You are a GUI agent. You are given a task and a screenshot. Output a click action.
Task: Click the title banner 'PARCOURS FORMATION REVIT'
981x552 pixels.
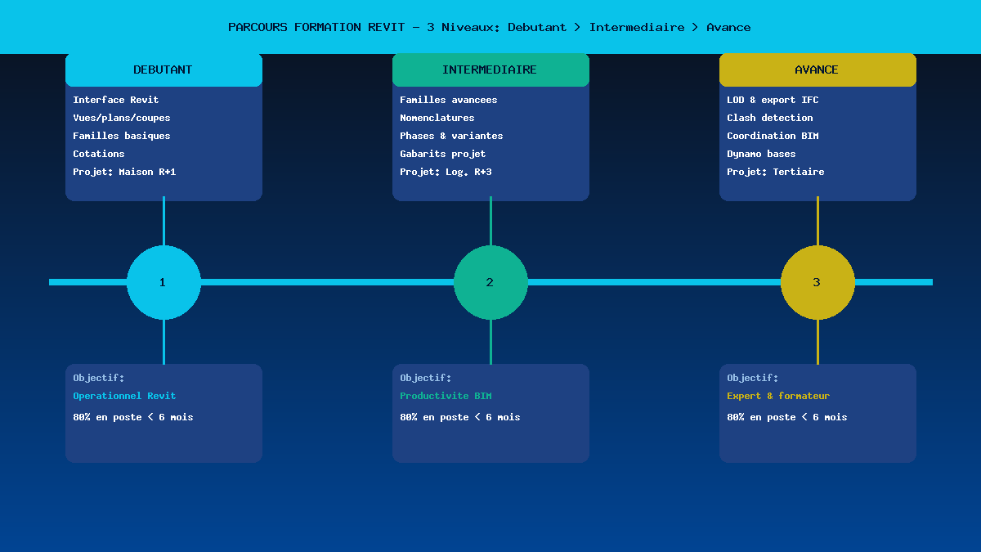[490, 27]
